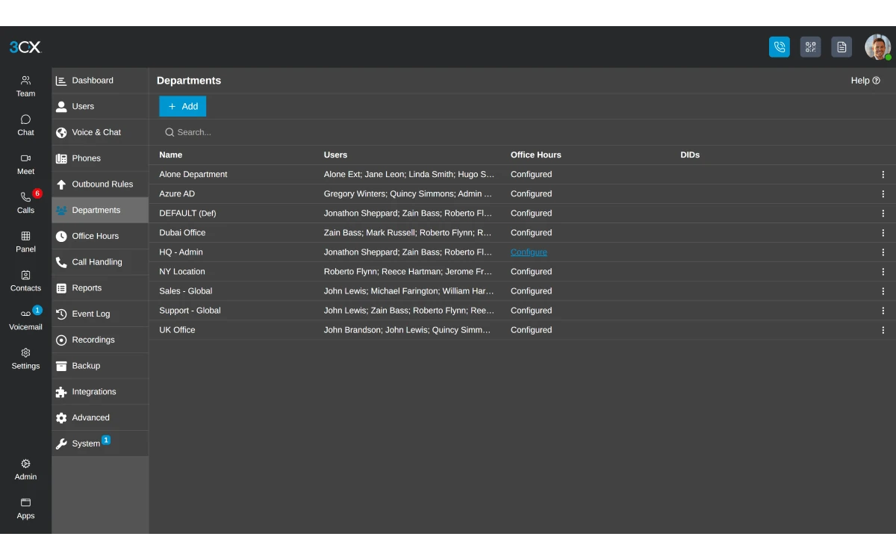This screenshot has height=560, width=896.
Task: Open Call Handling menu item
Action: (x=100, y=262)
